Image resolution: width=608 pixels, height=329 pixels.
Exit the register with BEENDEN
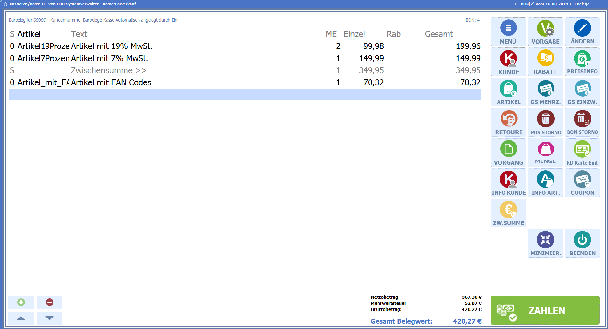point(582,243)
